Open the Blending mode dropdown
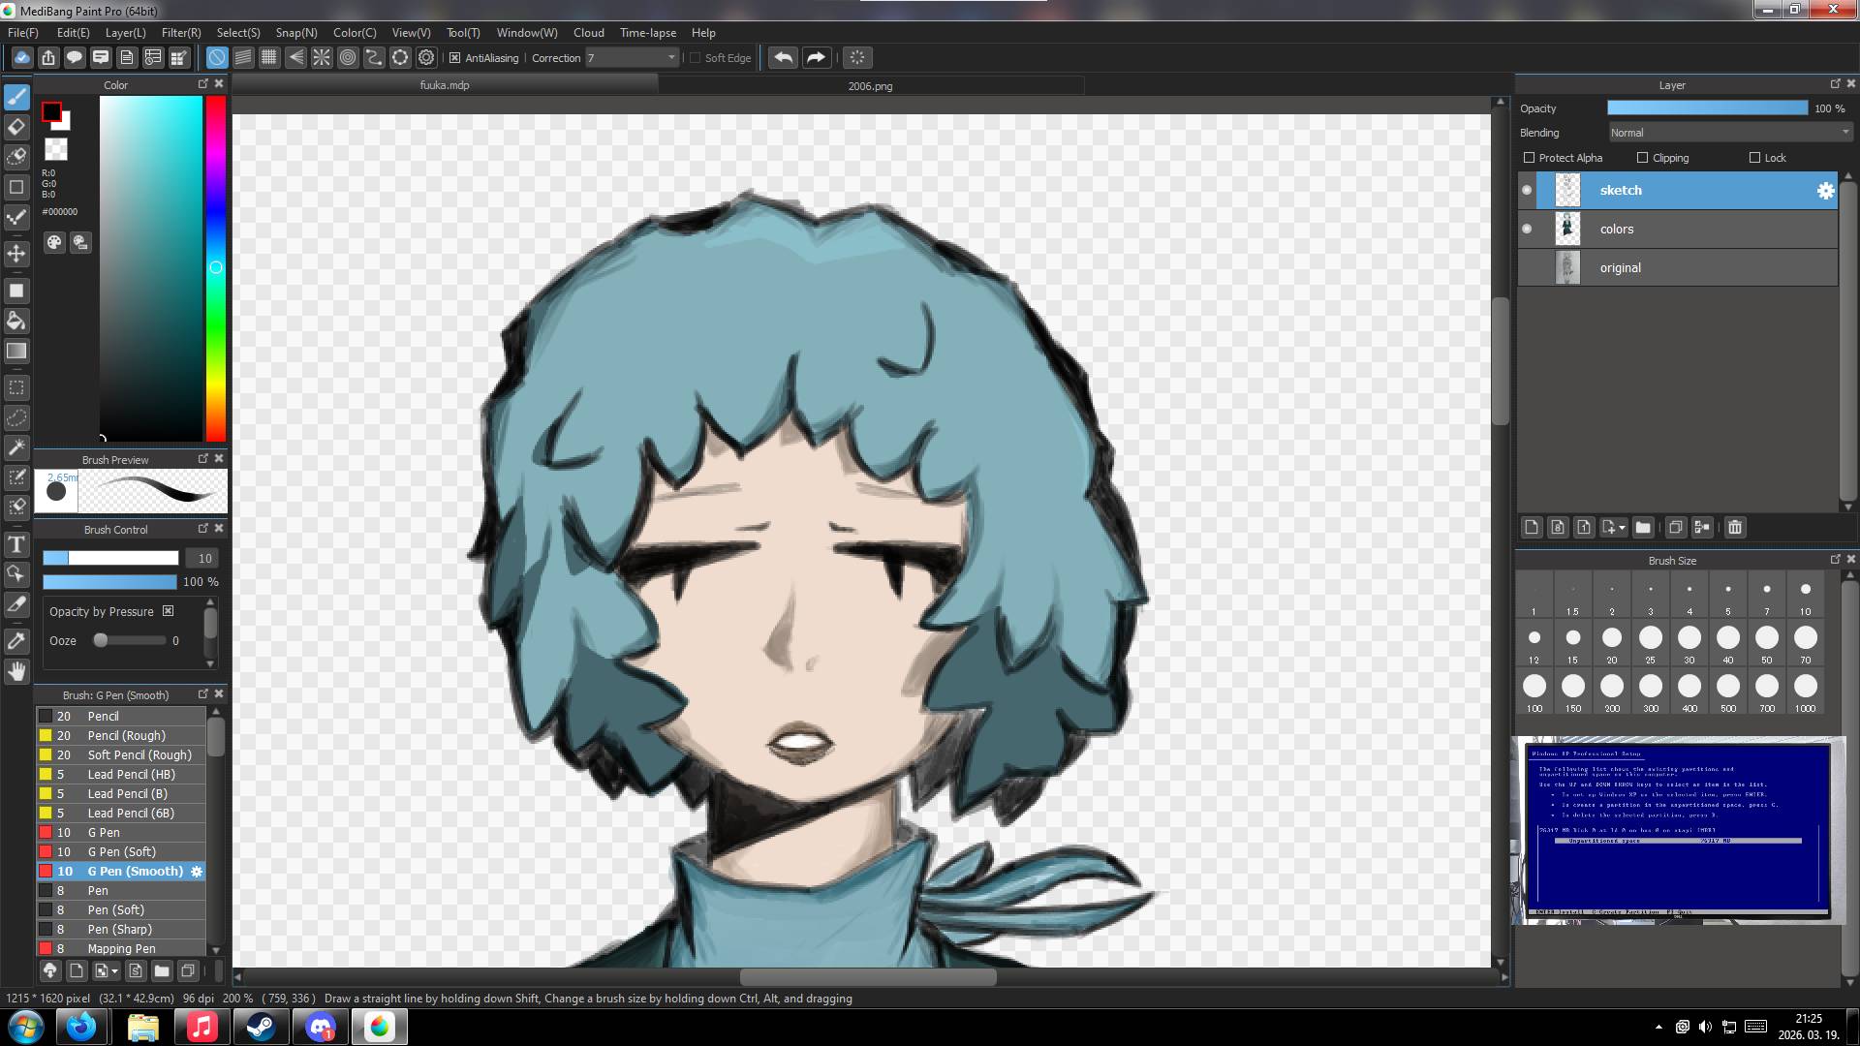 pos(1730,133)
